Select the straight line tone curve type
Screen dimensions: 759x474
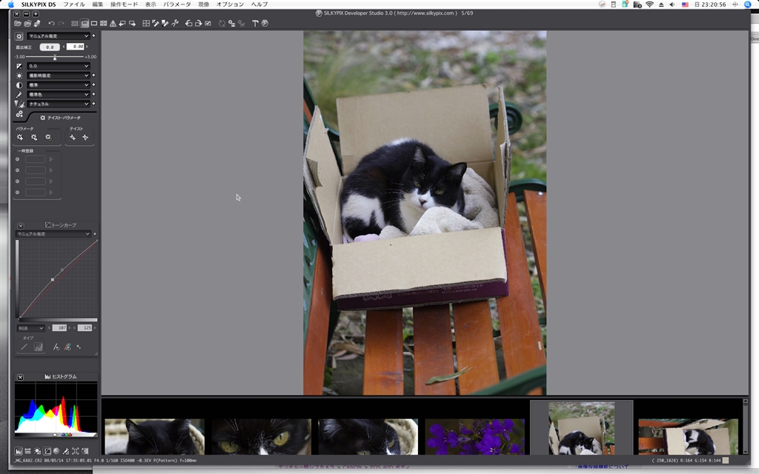point(24,347)
